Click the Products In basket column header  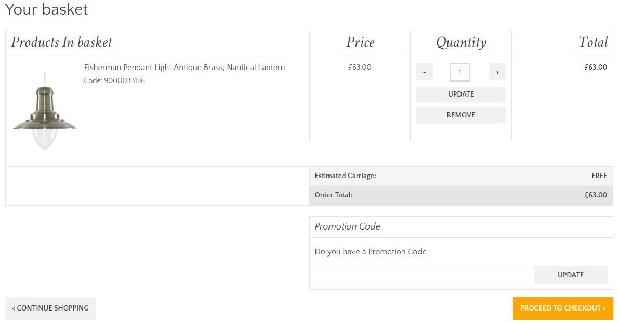[62, 43]
